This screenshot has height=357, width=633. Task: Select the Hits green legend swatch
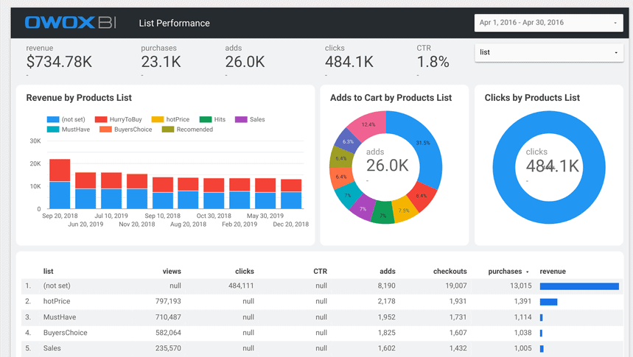point(206,119)
